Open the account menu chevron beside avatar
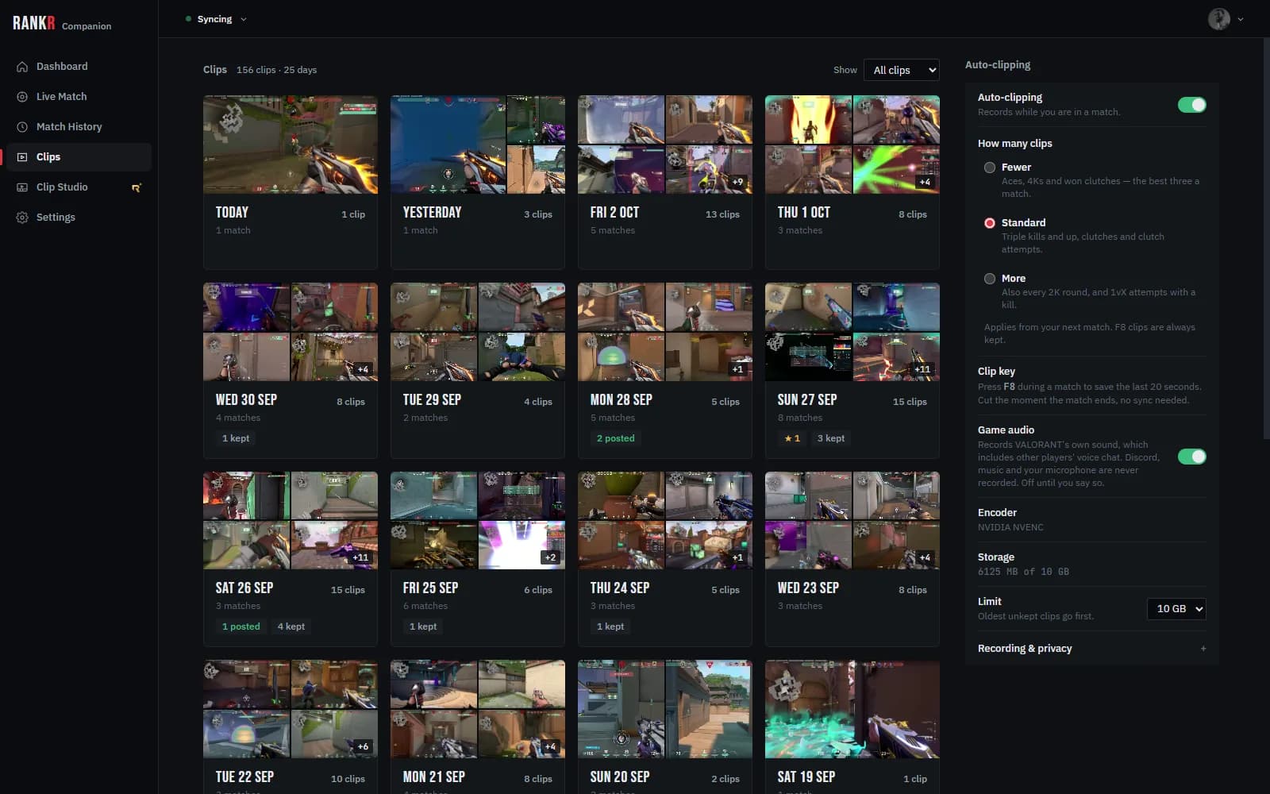The image size is (1270, 794). point(1241,19)
